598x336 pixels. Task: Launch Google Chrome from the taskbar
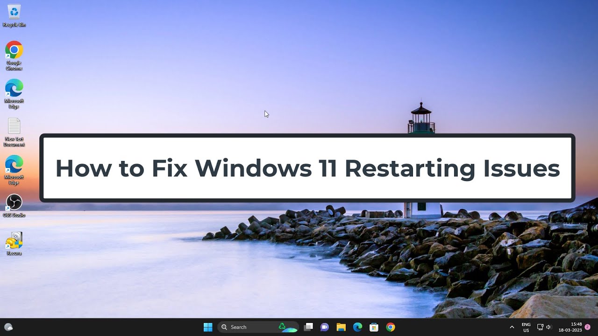click(391, 327)
